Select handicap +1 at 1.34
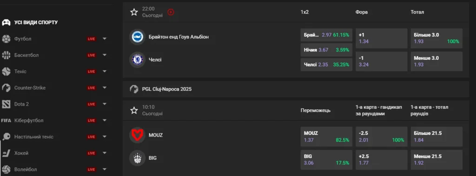Image resolution: width=476 pixels, height=176 pixels. tap(381, 38)
